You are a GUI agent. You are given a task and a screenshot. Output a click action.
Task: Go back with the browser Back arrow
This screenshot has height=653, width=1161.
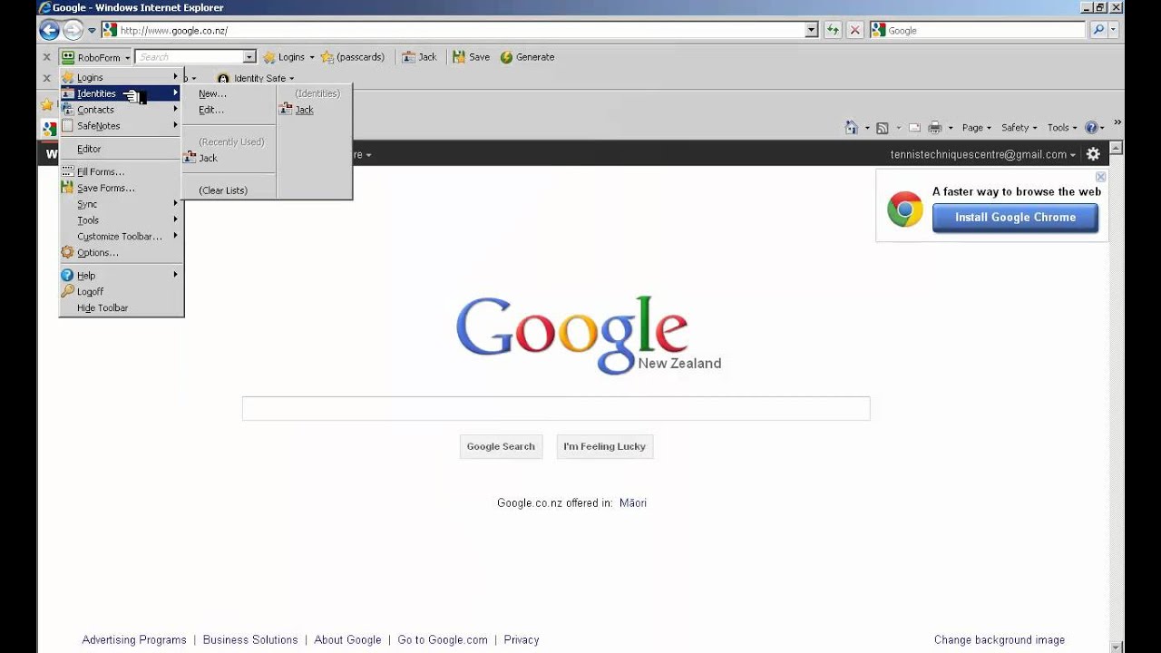(49, 30)
